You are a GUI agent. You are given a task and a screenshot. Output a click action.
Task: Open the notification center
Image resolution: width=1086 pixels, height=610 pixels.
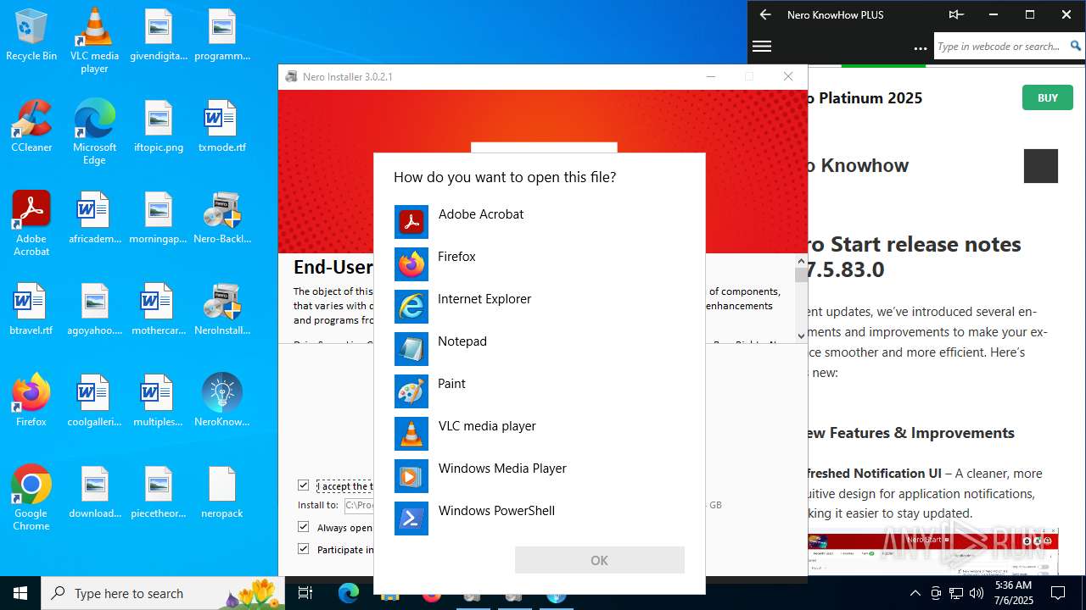1058,593
